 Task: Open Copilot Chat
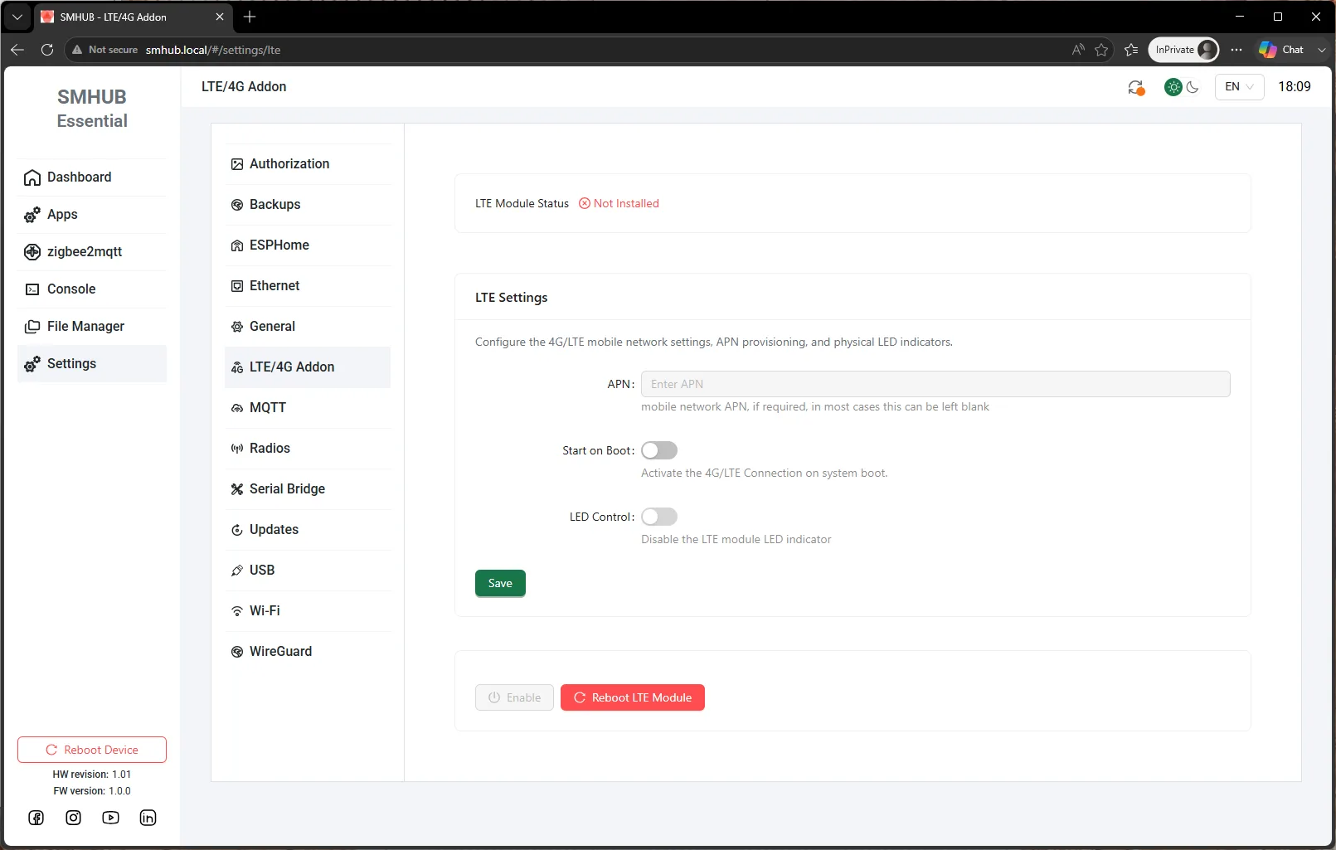[x=1281, y=50]
